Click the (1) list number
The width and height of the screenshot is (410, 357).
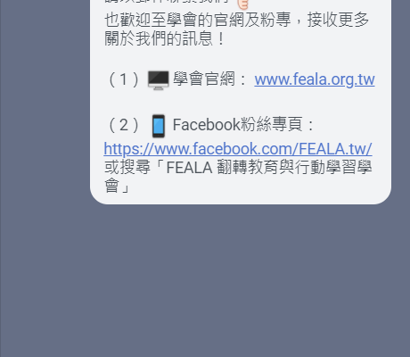(123, 79)
